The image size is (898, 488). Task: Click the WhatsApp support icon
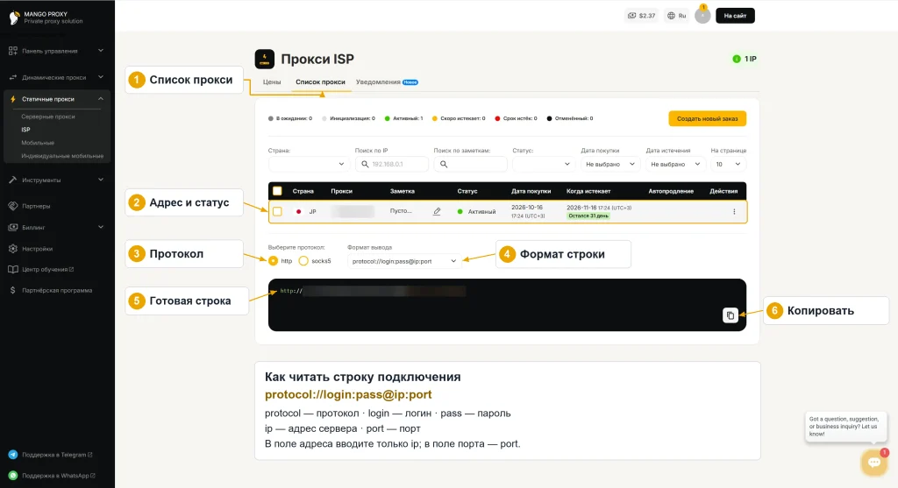pos(12,476)
